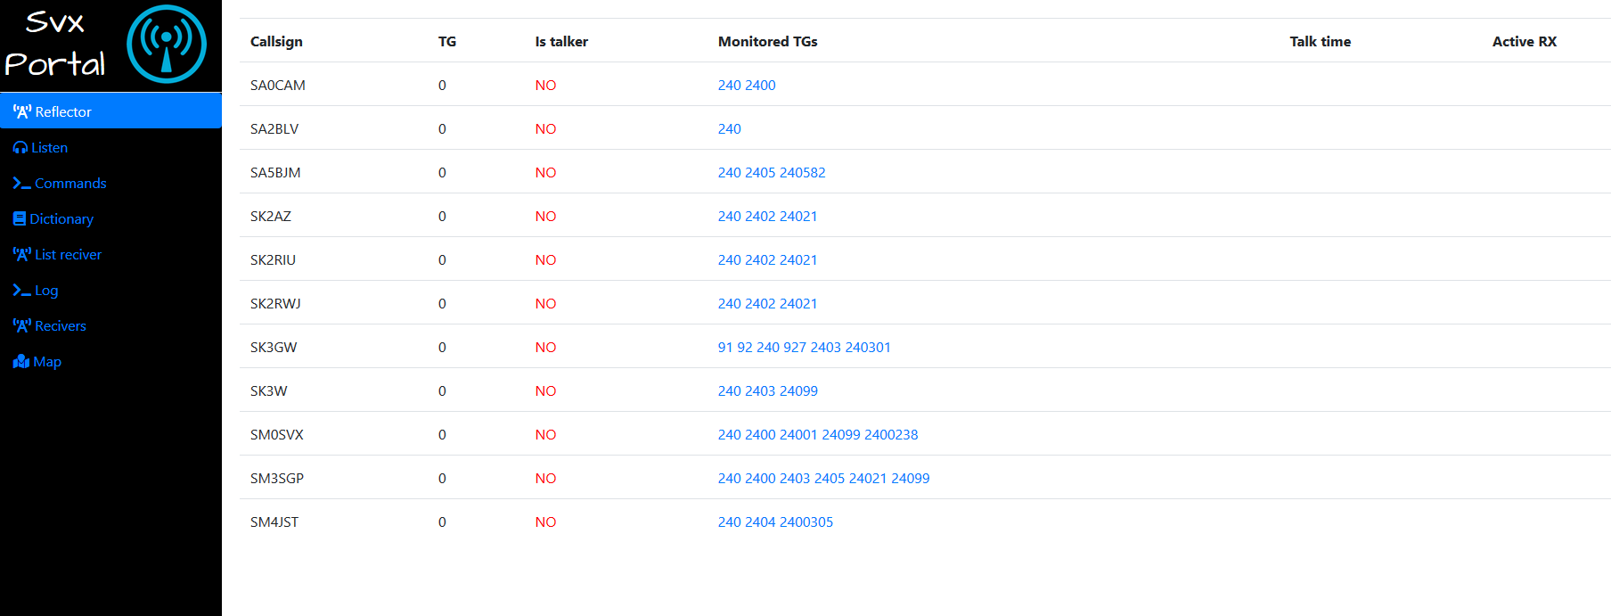Click talkgroup 240582 for SA5BJM
The width and height of the screenshot is (1611, 616).
coord(803,172)
